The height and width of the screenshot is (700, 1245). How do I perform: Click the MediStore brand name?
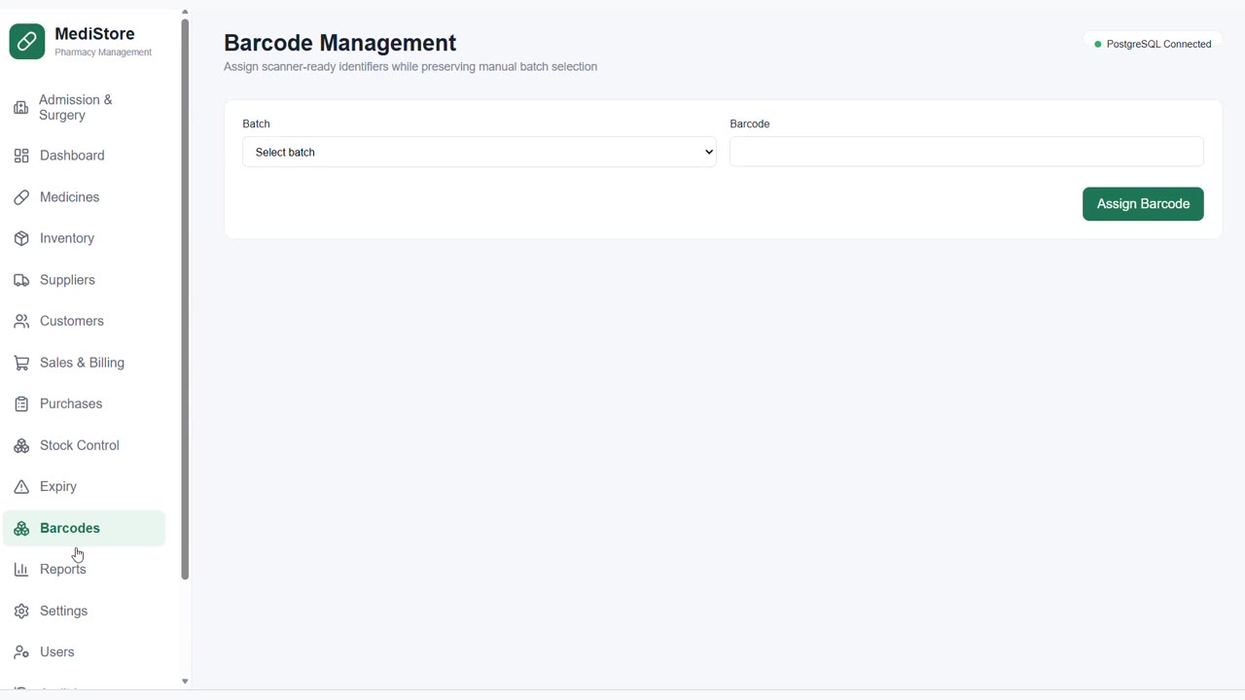[x=94, y=34]
